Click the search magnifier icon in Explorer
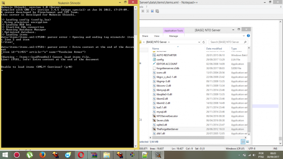This screenshot has width=283, height=159. click(x=245, y=42)
